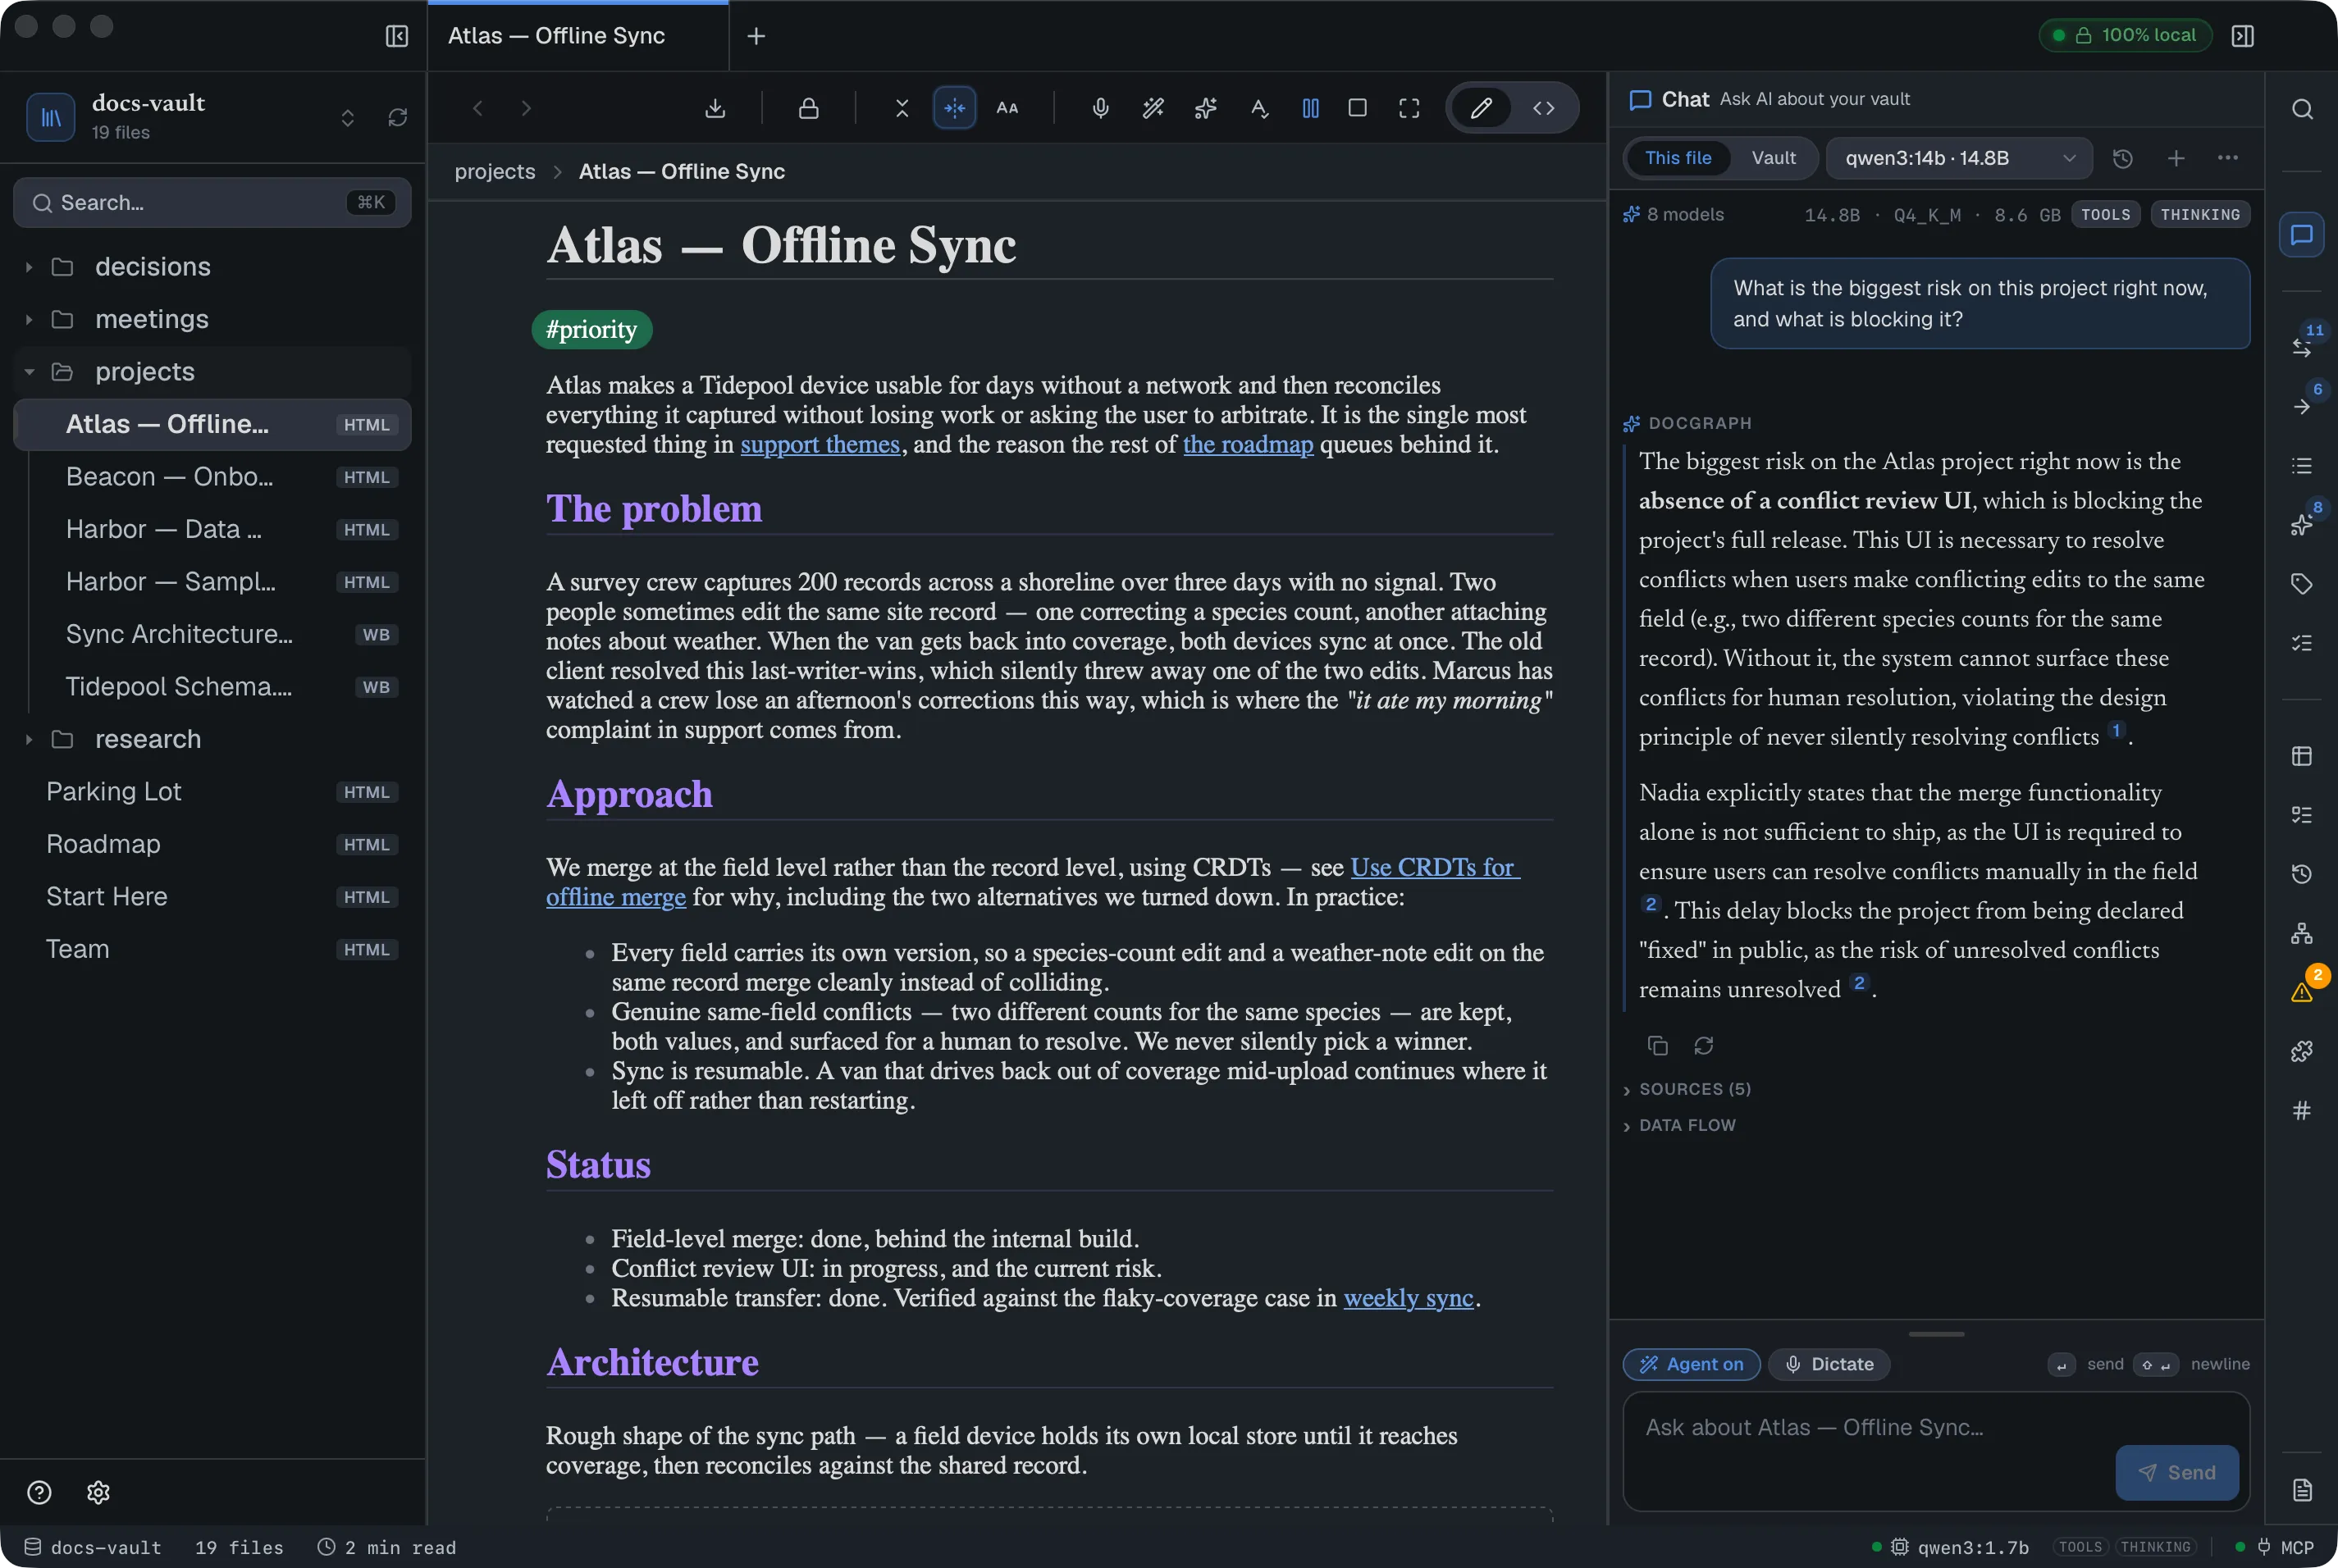This screenshot has width=2338, height=1568.
Task: Open settings gear in left sidebar
Action: tap(98, 1492)
